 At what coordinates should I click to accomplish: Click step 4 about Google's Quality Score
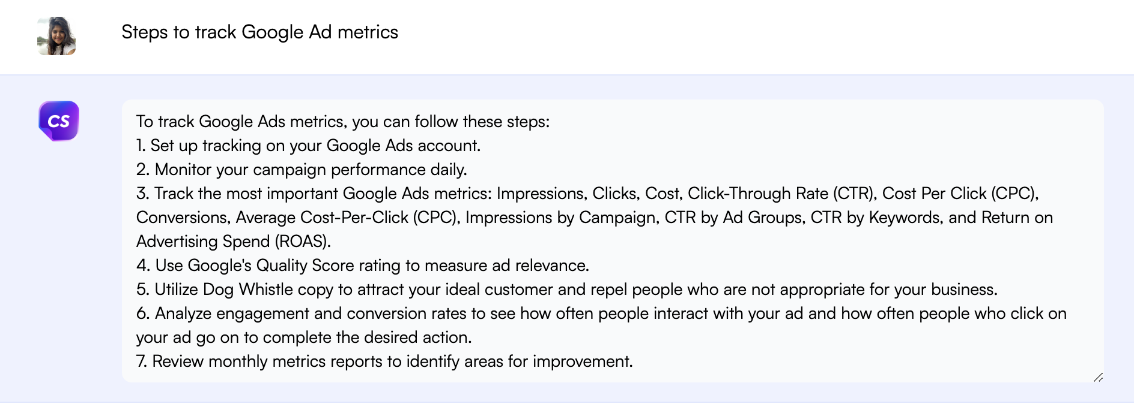[363, 266]
